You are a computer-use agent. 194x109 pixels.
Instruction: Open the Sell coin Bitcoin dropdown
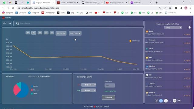pyautogui.click(x=89, y=85)
